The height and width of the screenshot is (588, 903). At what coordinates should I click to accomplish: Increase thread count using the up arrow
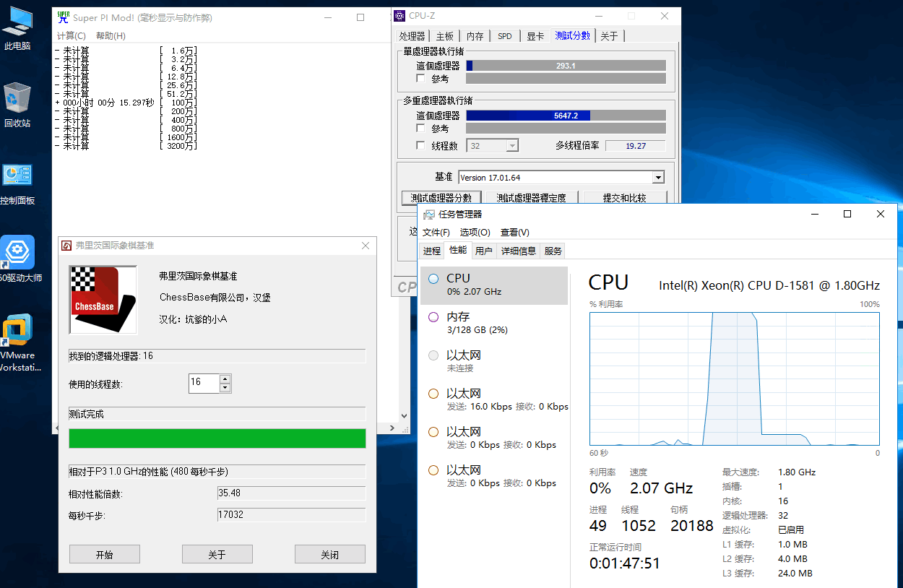tap(225, 379)
